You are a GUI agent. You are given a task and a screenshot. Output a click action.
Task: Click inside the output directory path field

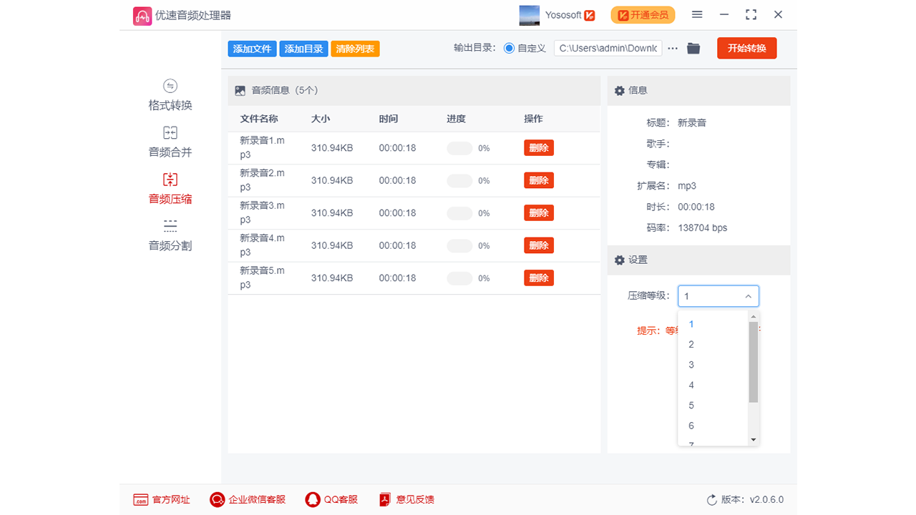click(x=608, y=48)
